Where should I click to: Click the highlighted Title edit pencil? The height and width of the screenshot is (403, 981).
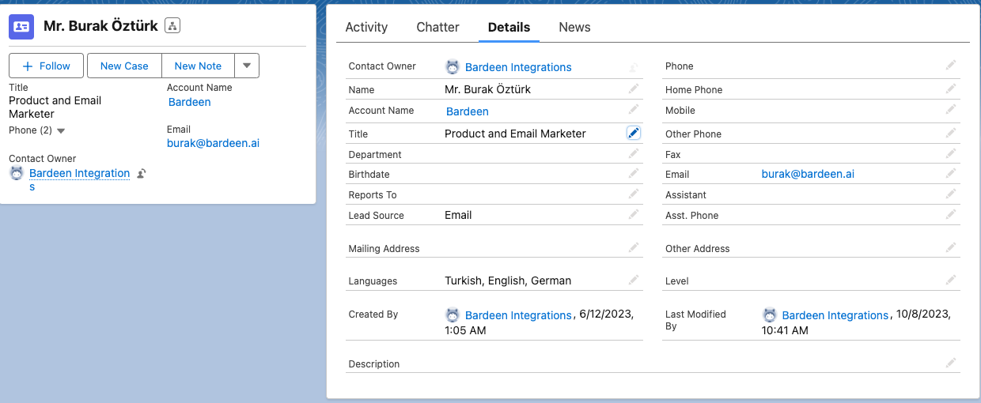[634, 133]
